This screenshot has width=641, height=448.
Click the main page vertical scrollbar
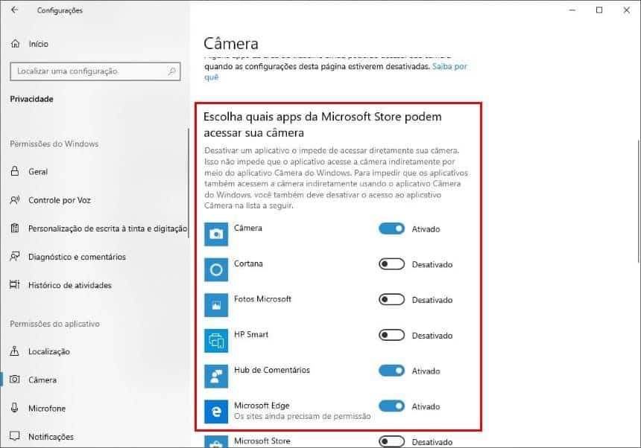point(638,201)
